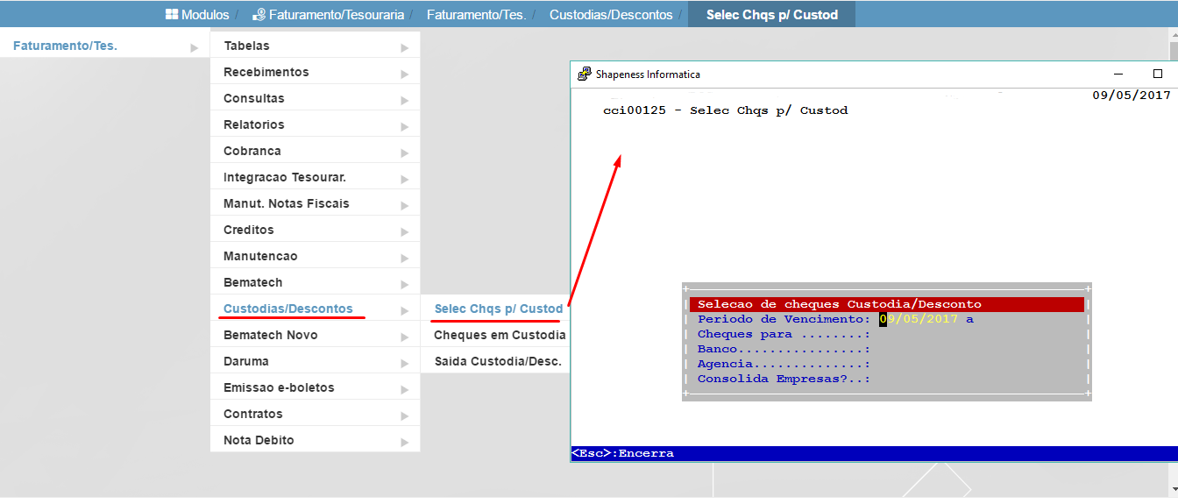Expand the Relatorios submenu arrow

tap(405, 126)
